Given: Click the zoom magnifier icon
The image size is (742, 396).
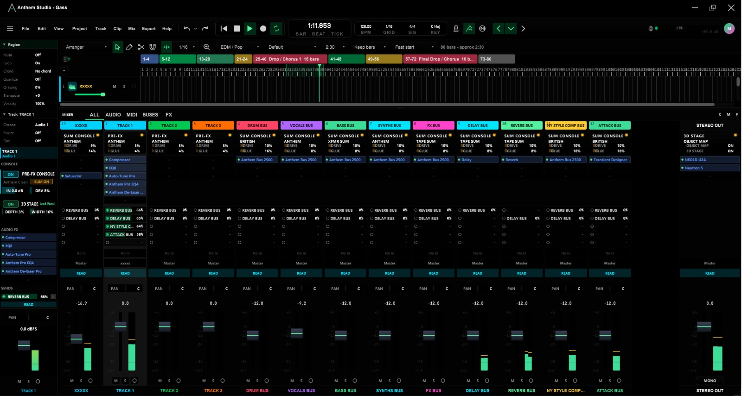Looking at the screenshot, I should (x=206, y=47).
